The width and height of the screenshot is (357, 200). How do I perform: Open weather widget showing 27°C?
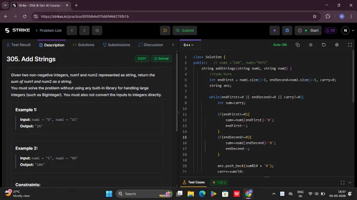[x=18, y=194]
